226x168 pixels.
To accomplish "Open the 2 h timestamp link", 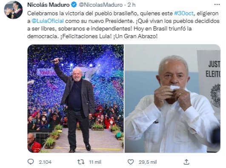I will coord(132,5).
